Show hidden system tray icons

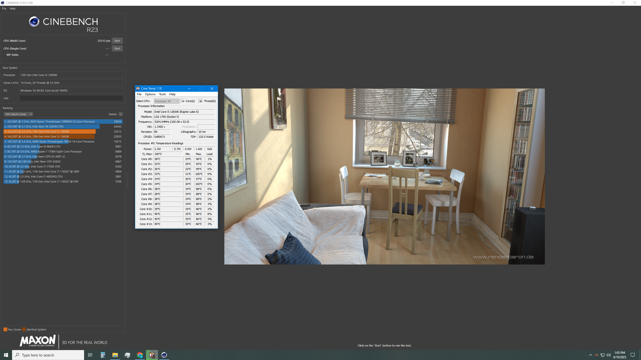pyautogui.click(x=591, y=355)
